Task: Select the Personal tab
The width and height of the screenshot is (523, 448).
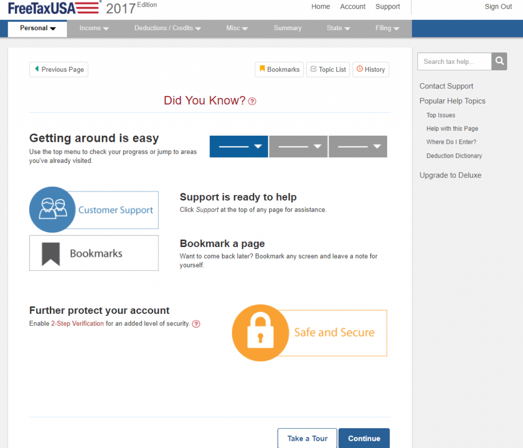Action: click(x=36, y=29)
